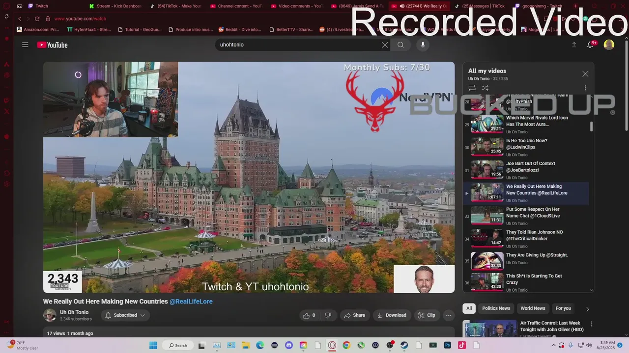Open options for Air Traffic Control video
Viewport: 629px width, 353px height.
click(x=592, y=324)
